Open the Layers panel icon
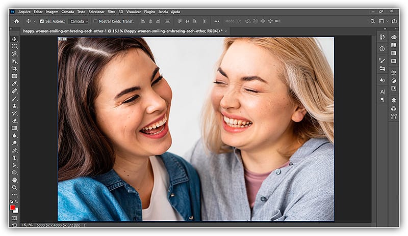 [394, 100]
